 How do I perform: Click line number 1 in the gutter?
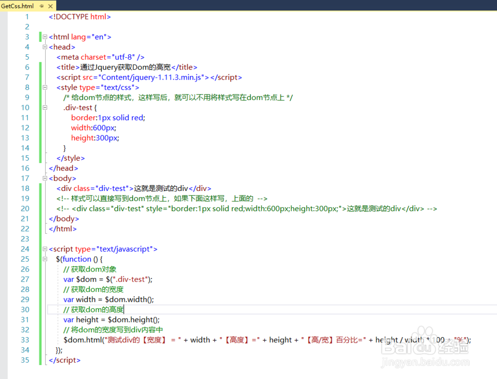click(27, 17)
